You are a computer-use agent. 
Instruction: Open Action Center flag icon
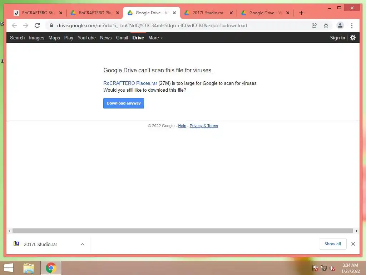click(315, 268)
